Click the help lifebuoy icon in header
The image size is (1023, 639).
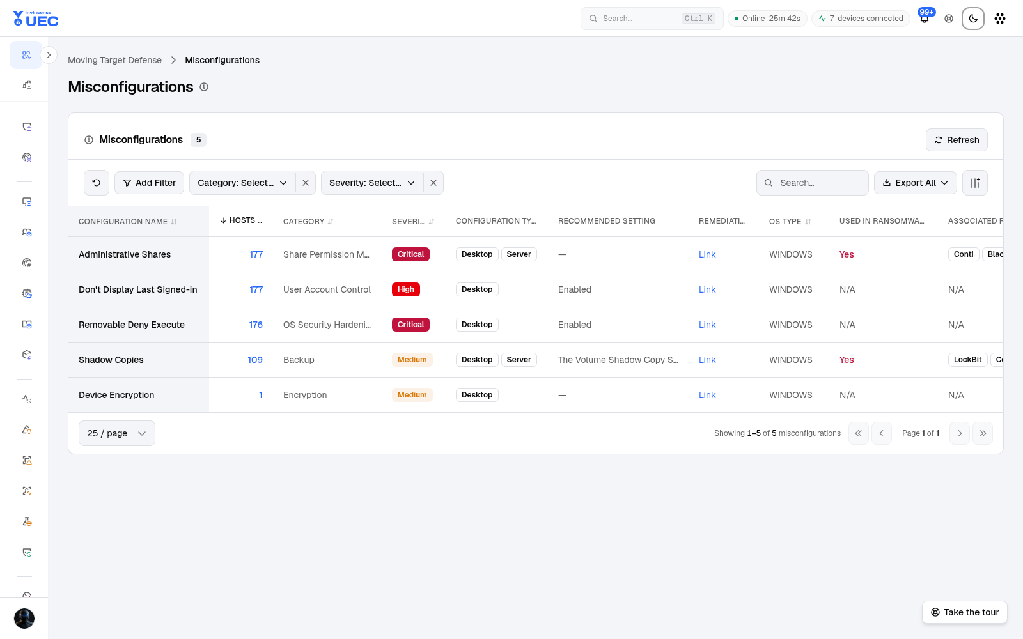pos(949,19)
